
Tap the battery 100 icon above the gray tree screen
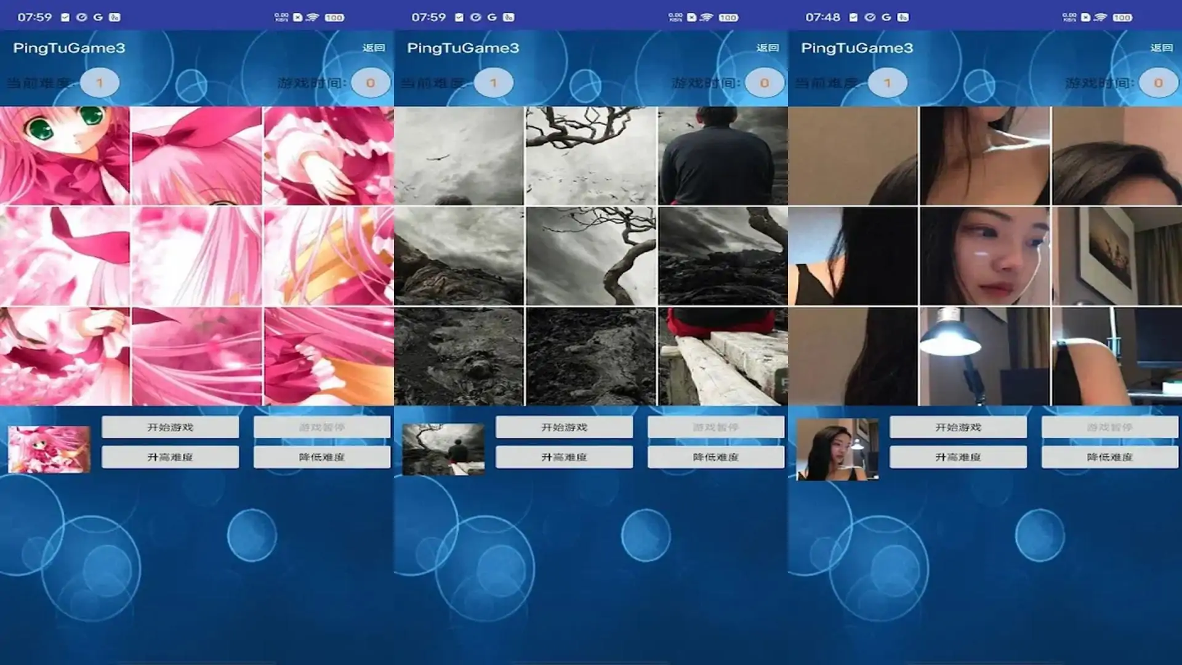[728, 17]
